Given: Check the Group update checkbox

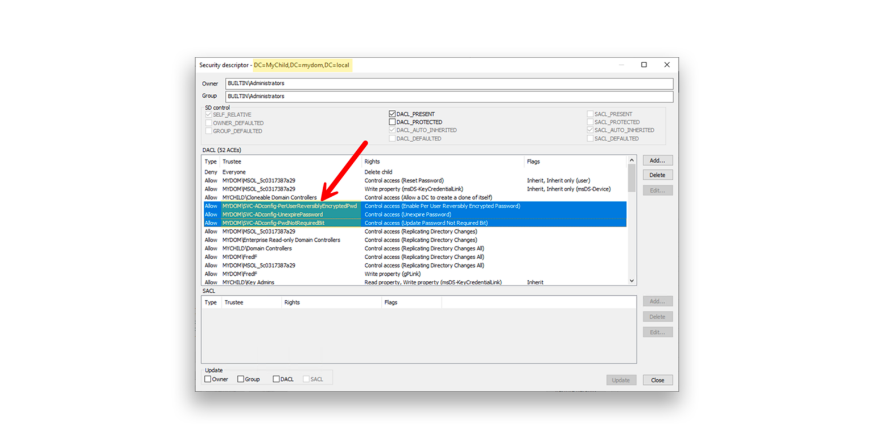Looking at the screenshot, I should tap(240, 379).
